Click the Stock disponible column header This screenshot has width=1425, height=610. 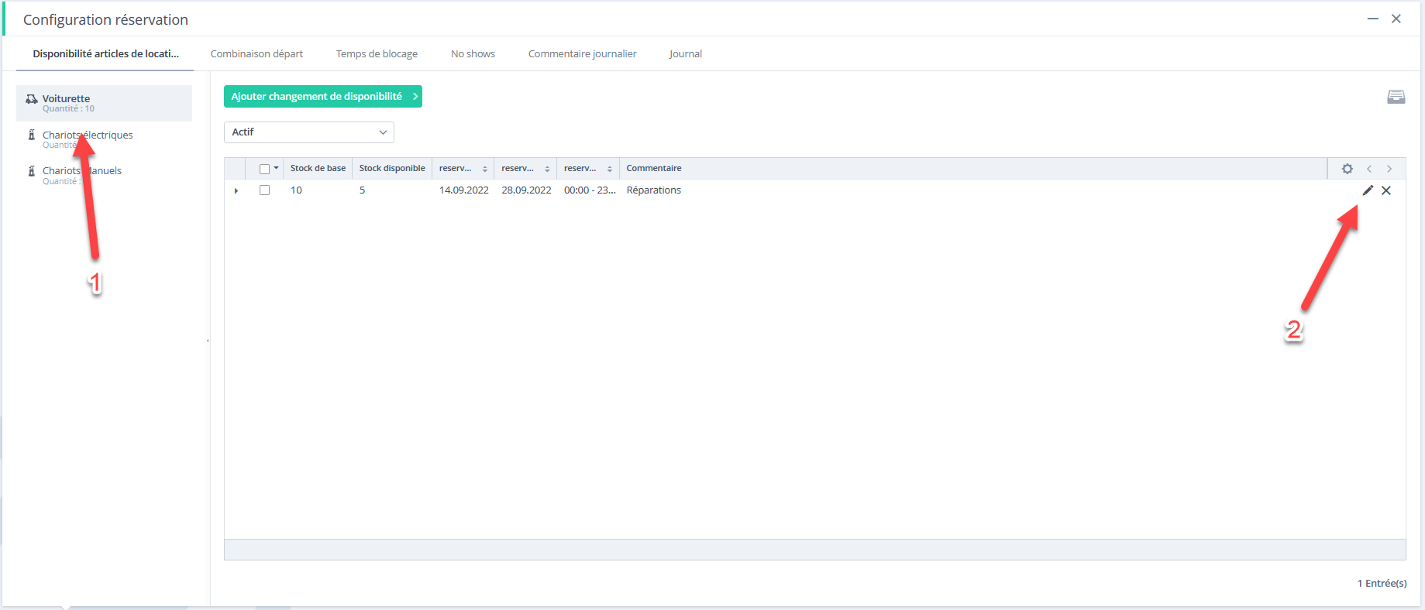point(392,169)
